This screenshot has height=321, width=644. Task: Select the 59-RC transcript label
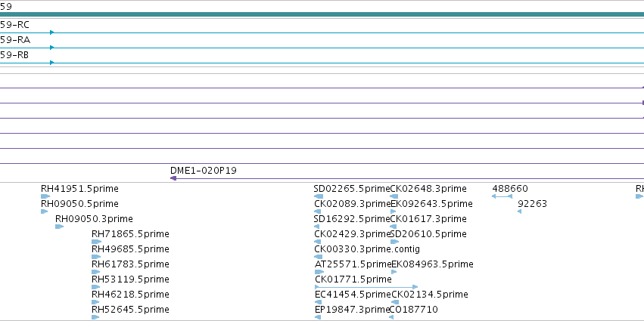pyautogui.click(x=14, y=25)
